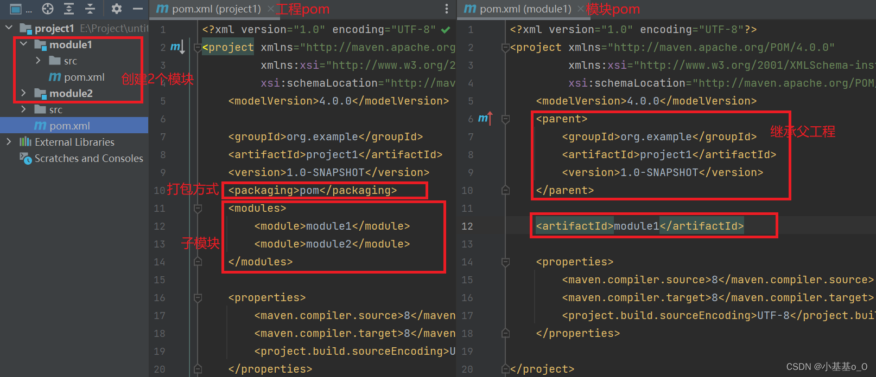This screenshot has width=876, height=377.
Task: Click line number 10 in project1 pom gutter
Action: [x=160, y=191]
